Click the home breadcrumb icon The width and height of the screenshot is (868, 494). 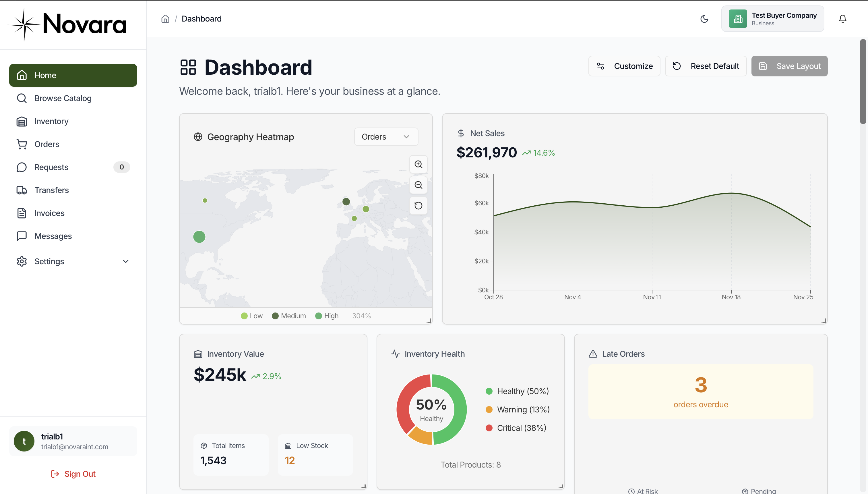pyautogui.click(x=165, y=19)
